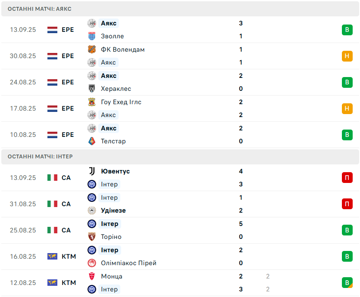Click the red loss badge for the Juventus match

(347, 178)
